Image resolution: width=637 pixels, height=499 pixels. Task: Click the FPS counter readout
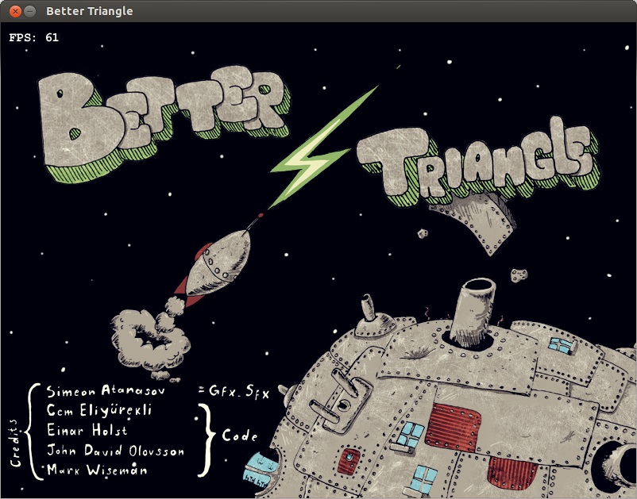tap(33, 37)
